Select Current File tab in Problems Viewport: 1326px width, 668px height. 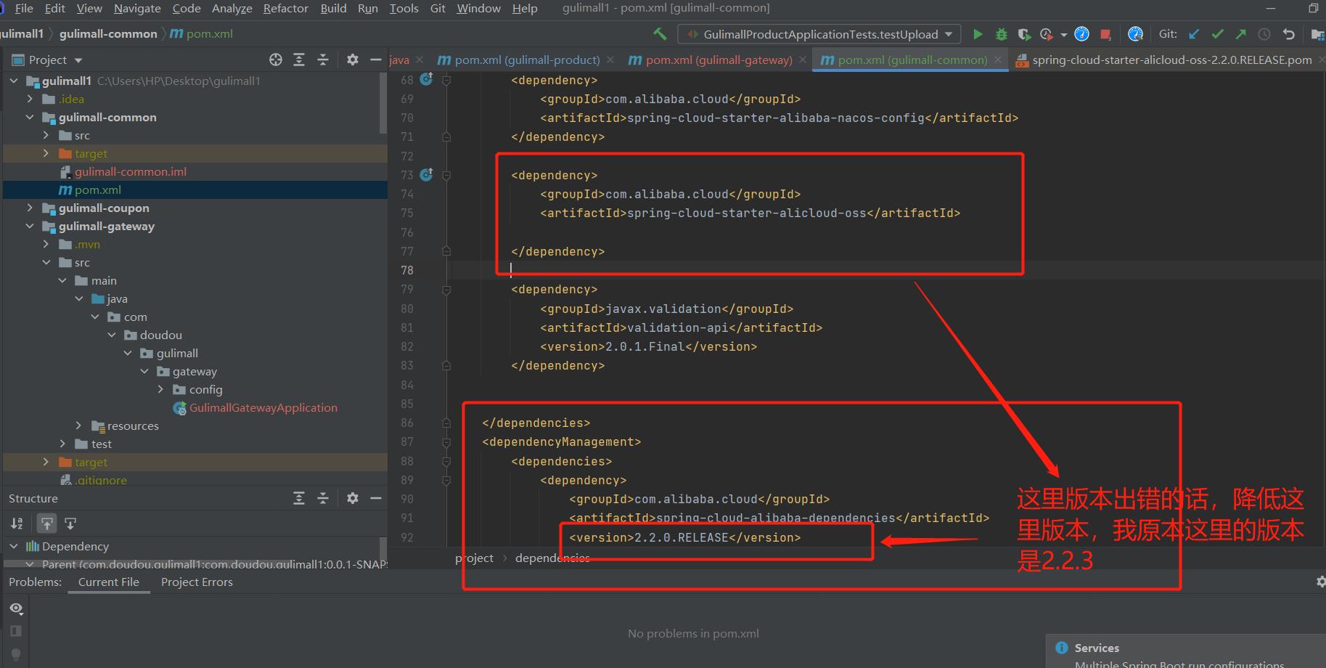109,582
